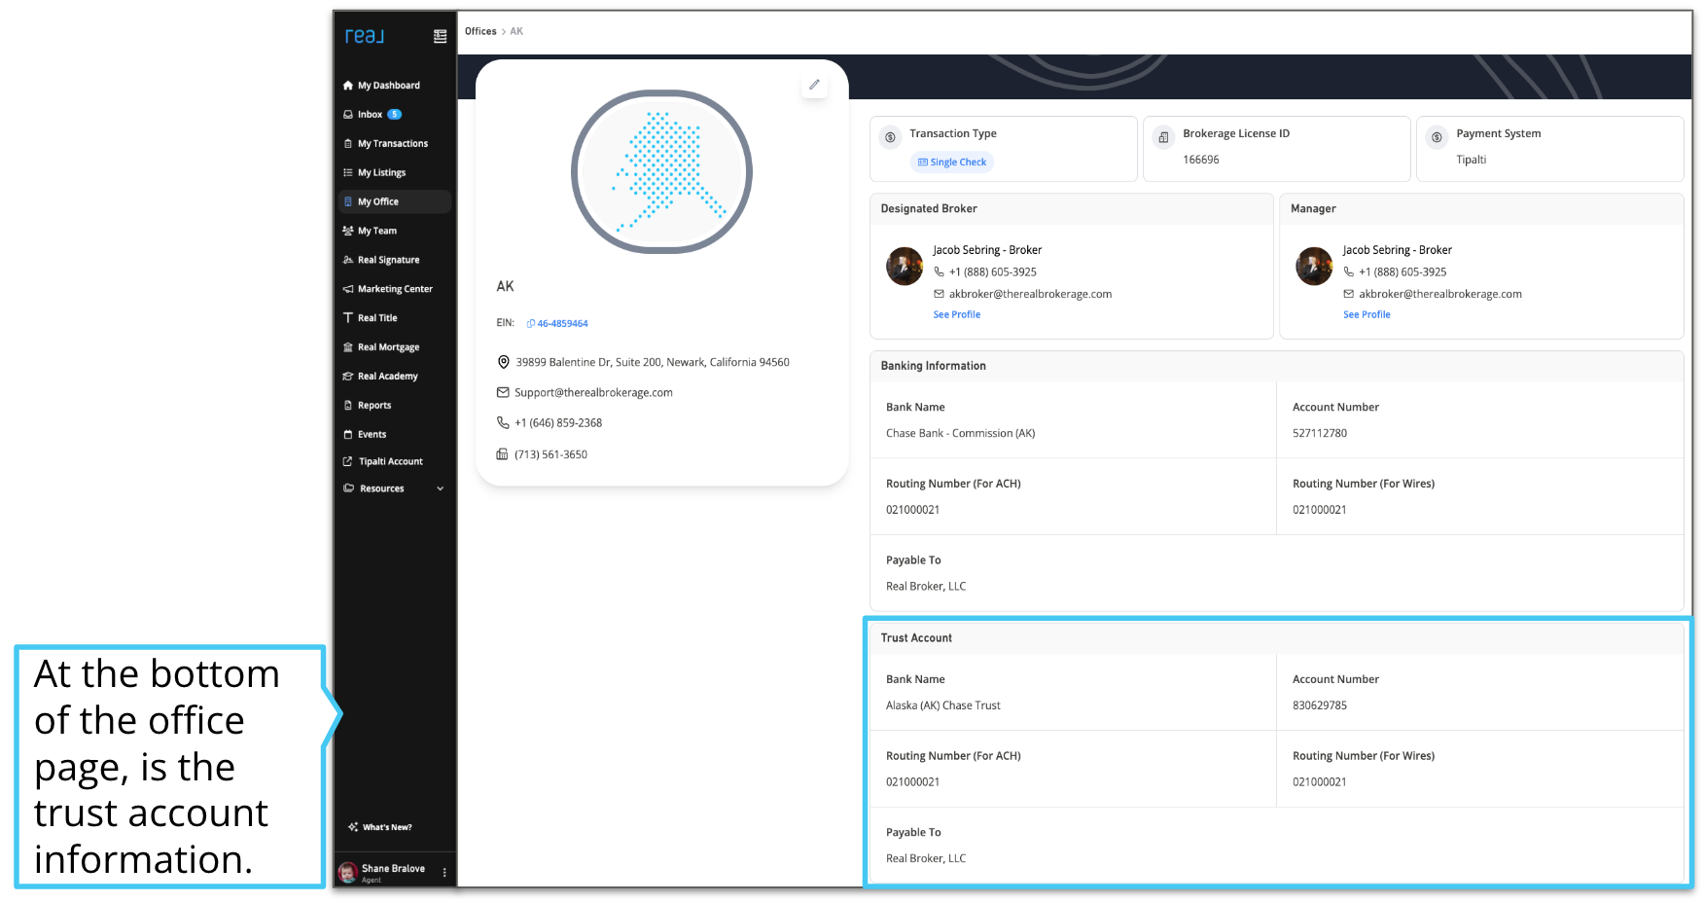Click the pencil edit icon on office card

tap(814, 85)
